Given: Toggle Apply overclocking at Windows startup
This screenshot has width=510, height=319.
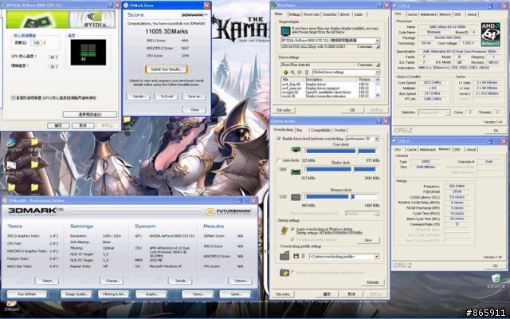Looking at the screenshot, I should pyautogui.click(x=292, y=229).
